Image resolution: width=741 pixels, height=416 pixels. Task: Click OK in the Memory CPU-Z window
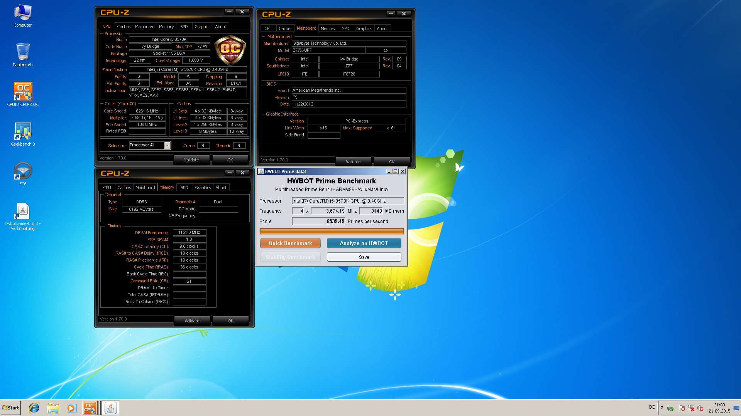pos(230,321)
